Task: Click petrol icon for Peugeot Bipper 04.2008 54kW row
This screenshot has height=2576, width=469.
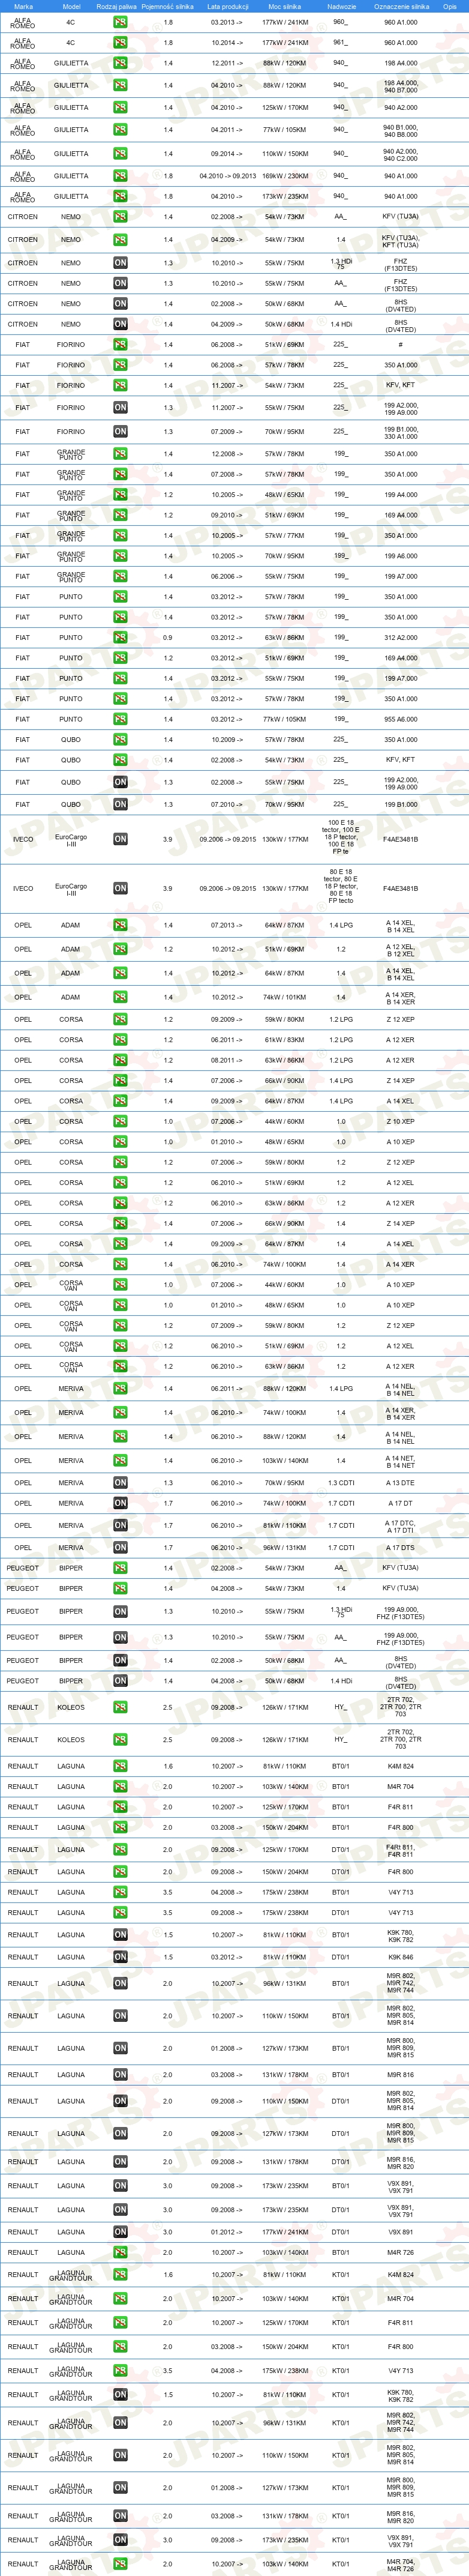Action: (120, 1588)
